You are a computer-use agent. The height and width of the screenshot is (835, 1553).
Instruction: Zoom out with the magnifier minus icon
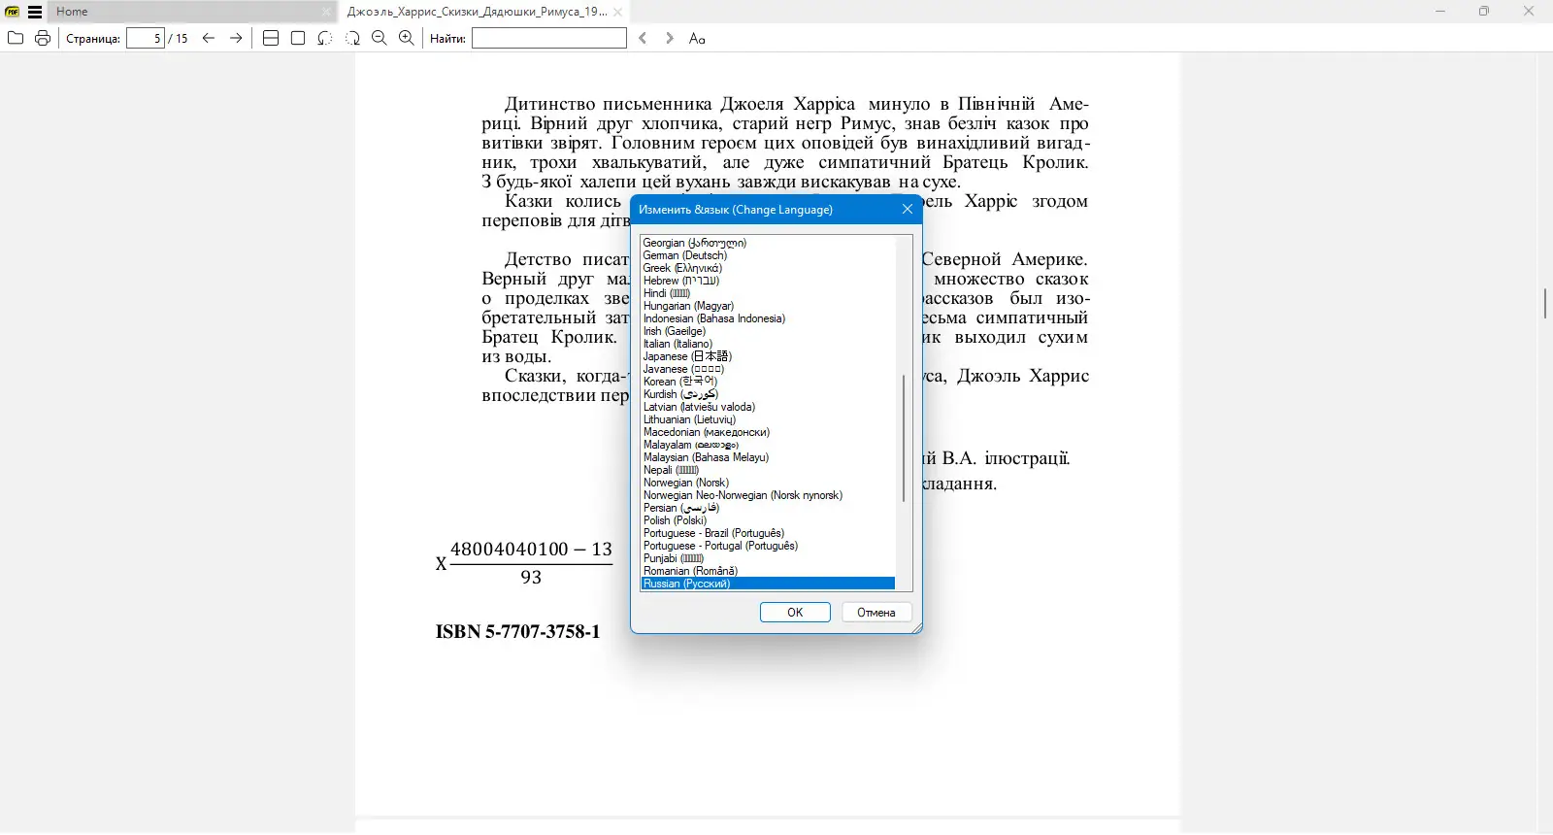pos(380,38)
